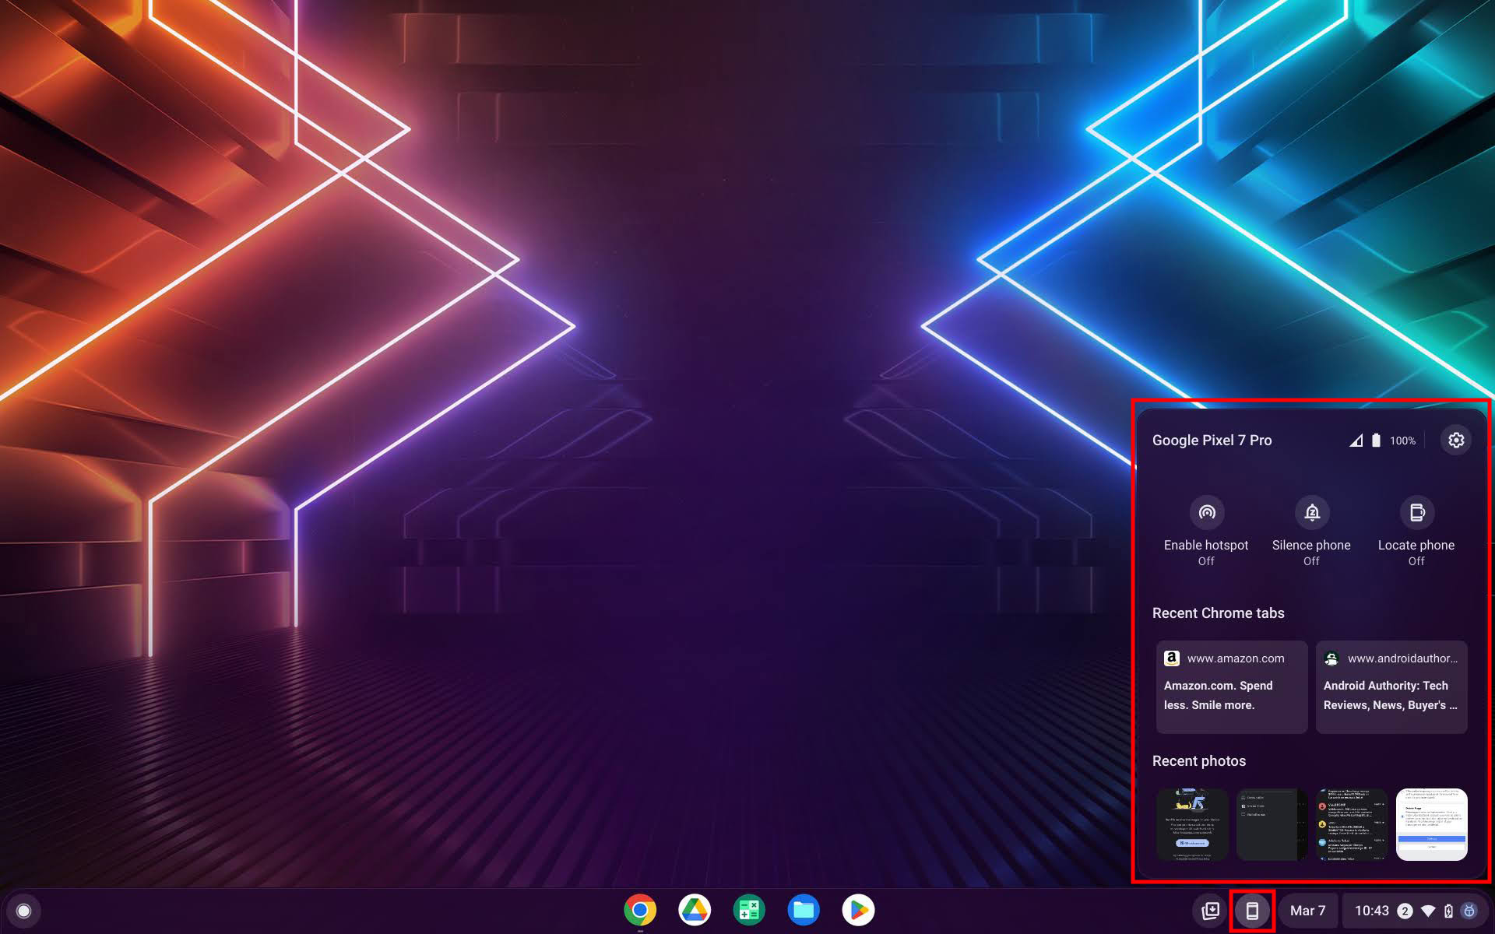This screenshot has width=1495, height=934.
Task: Toggle Enable hotspot on Pixel 7 Pro
Action: 1205,512
